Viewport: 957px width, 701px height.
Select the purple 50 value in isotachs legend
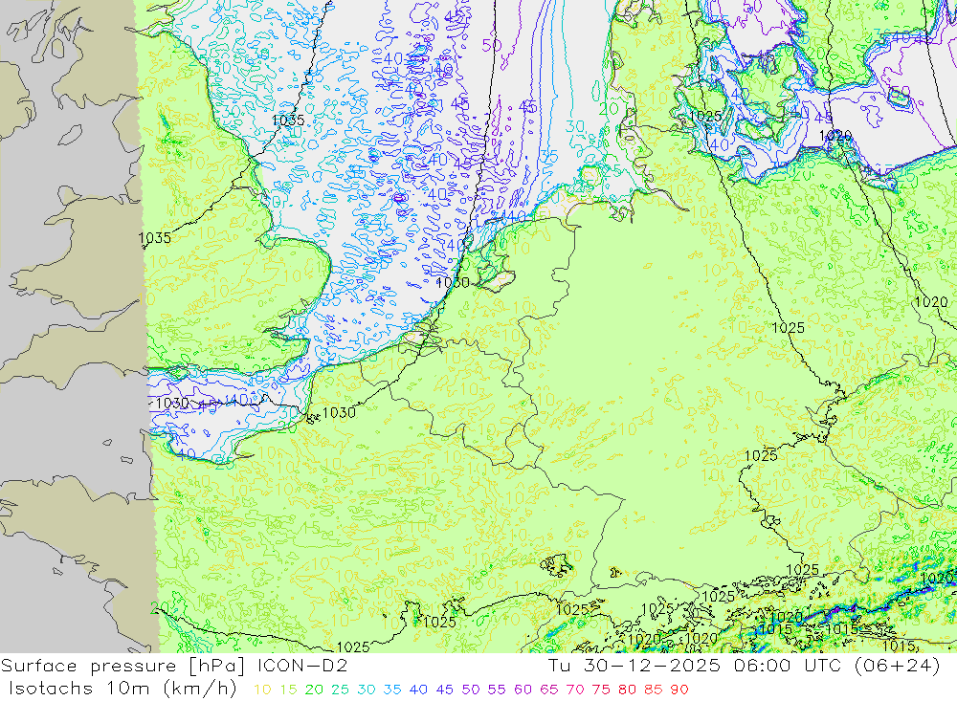coord(471,690)
